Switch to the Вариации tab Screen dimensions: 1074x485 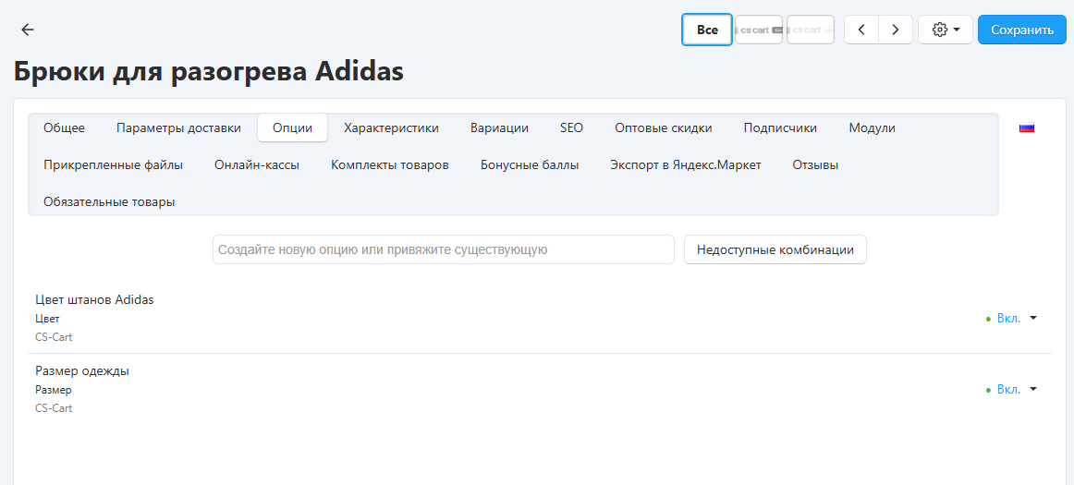click(x=499, y=127)
